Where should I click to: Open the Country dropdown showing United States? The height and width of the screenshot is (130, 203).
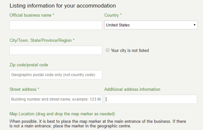click(x=151, y=25)
